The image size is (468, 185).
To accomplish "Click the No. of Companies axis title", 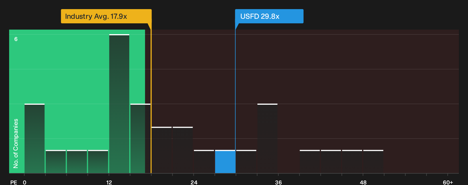I will tap(16, 143).
